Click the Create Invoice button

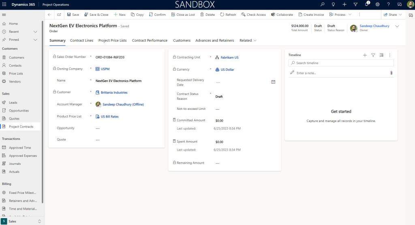311,15
